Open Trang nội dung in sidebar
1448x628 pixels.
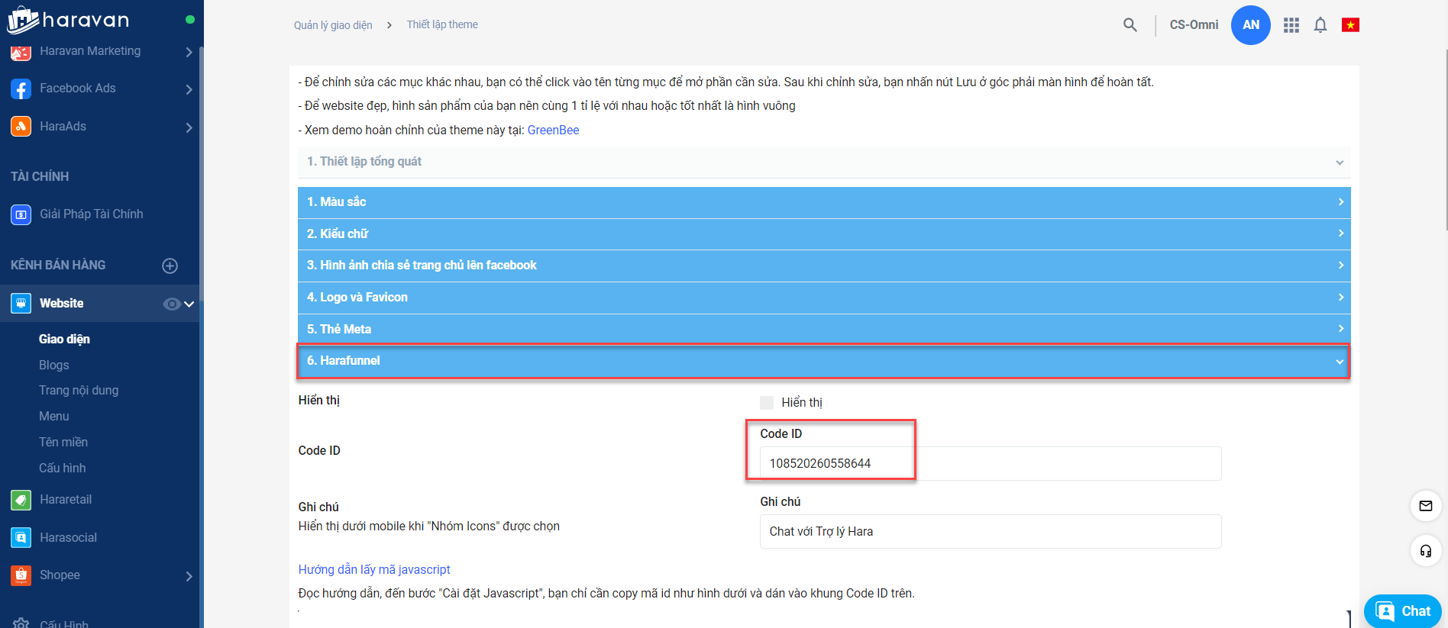point(79,391)
